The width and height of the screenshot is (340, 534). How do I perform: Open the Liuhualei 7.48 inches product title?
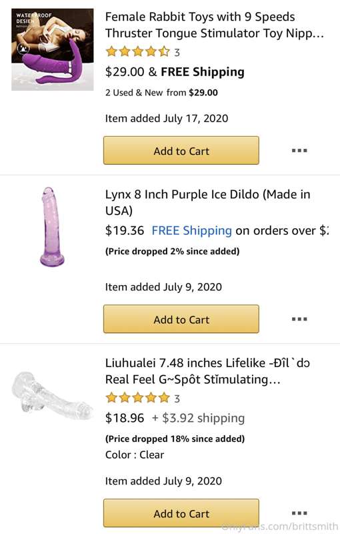pyautogui.click(x=207, y=371)
